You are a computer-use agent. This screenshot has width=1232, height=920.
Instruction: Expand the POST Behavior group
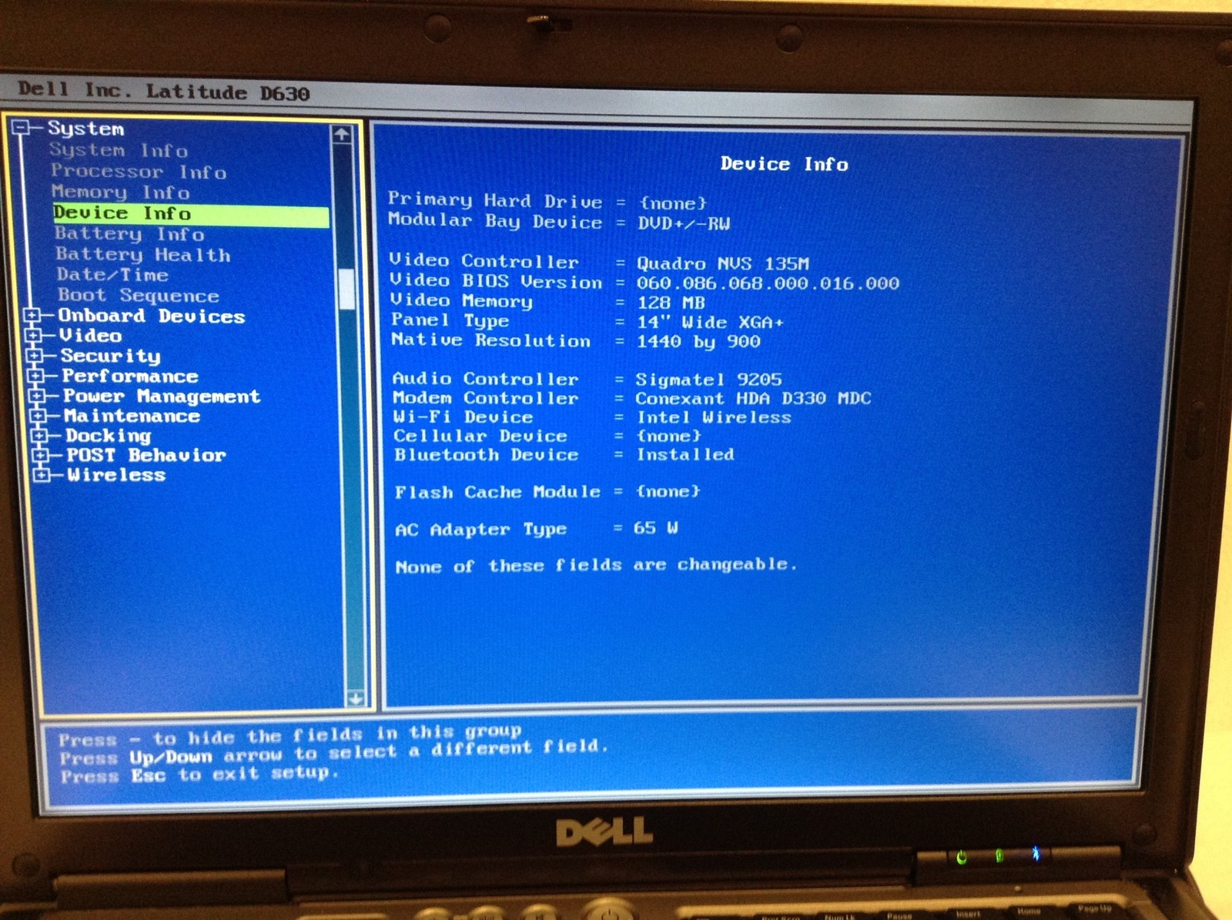[x=40, y=456]
